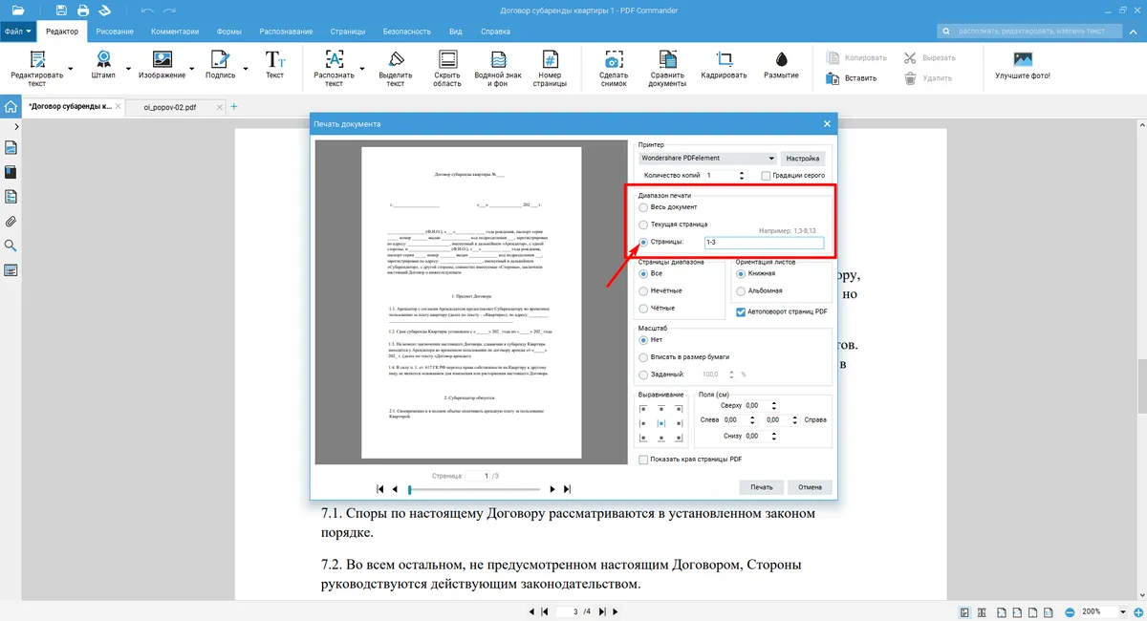The height and width of the screenshot is (621, 1147).
Task: Click the Home icon left of tabs
Action: pos(11,106)
